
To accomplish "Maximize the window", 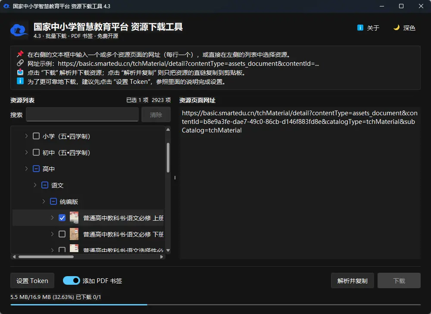I will point(401,6).
